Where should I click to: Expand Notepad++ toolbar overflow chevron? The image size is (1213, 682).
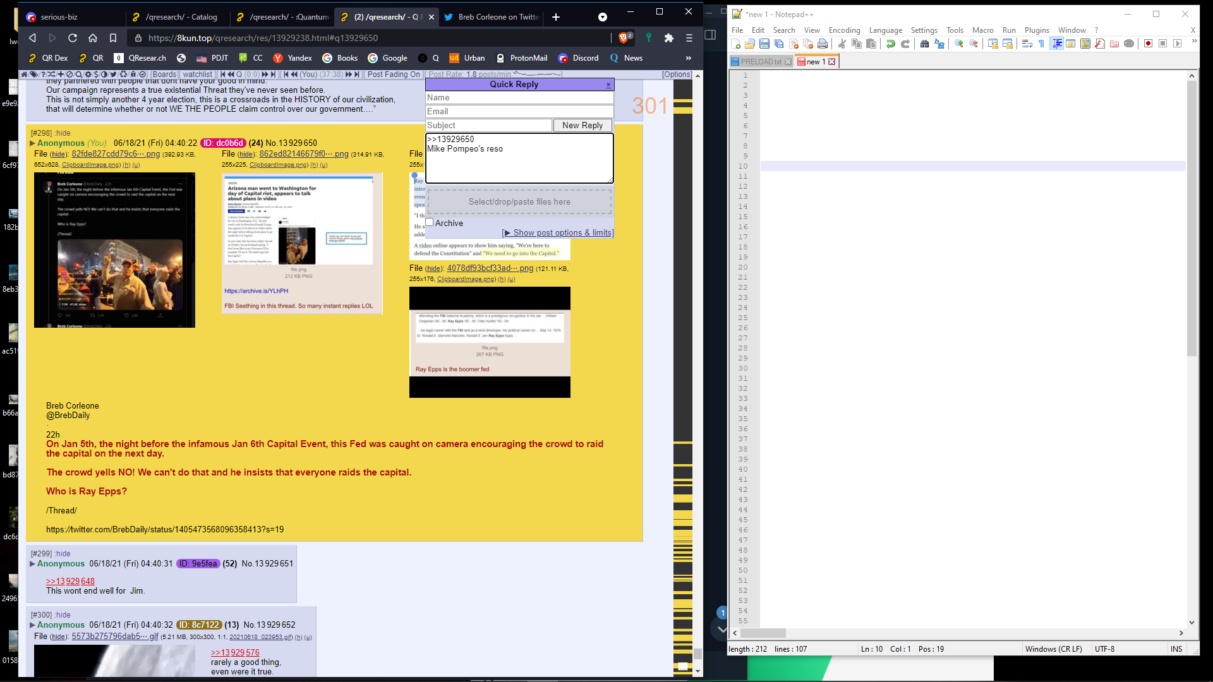1194,42
